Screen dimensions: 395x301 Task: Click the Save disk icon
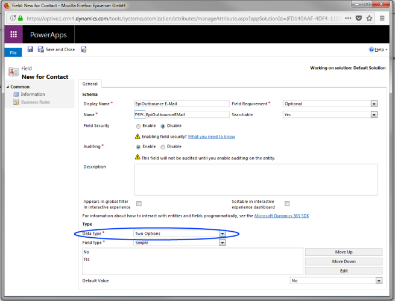point(30,49)
